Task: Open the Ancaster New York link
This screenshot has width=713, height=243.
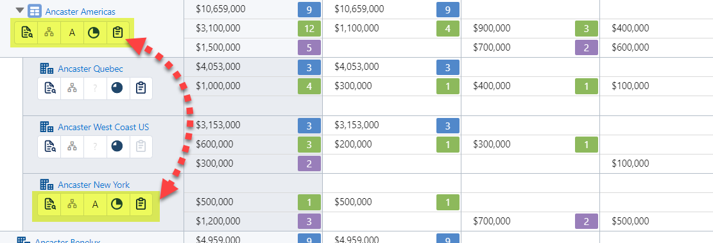Action: [x=94, y=185]
